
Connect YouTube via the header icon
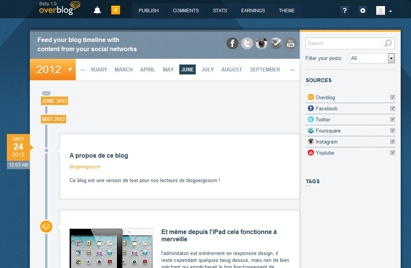[x=291, y=43]
